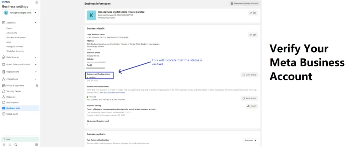Expand the Data Sources section
The height and width of the screenshot is (147, 364).
click(36, 57)
